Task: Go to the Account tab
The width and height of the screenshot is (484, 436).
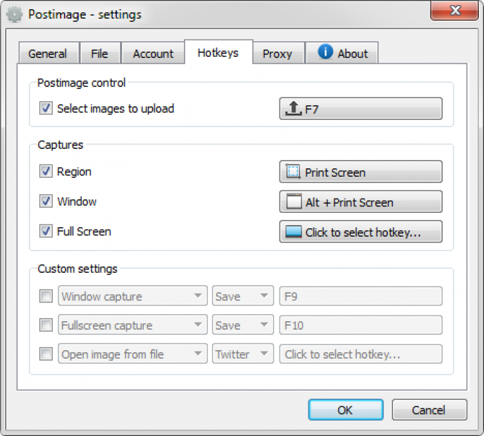Action: pyautogui.click(x=153, y=54)
